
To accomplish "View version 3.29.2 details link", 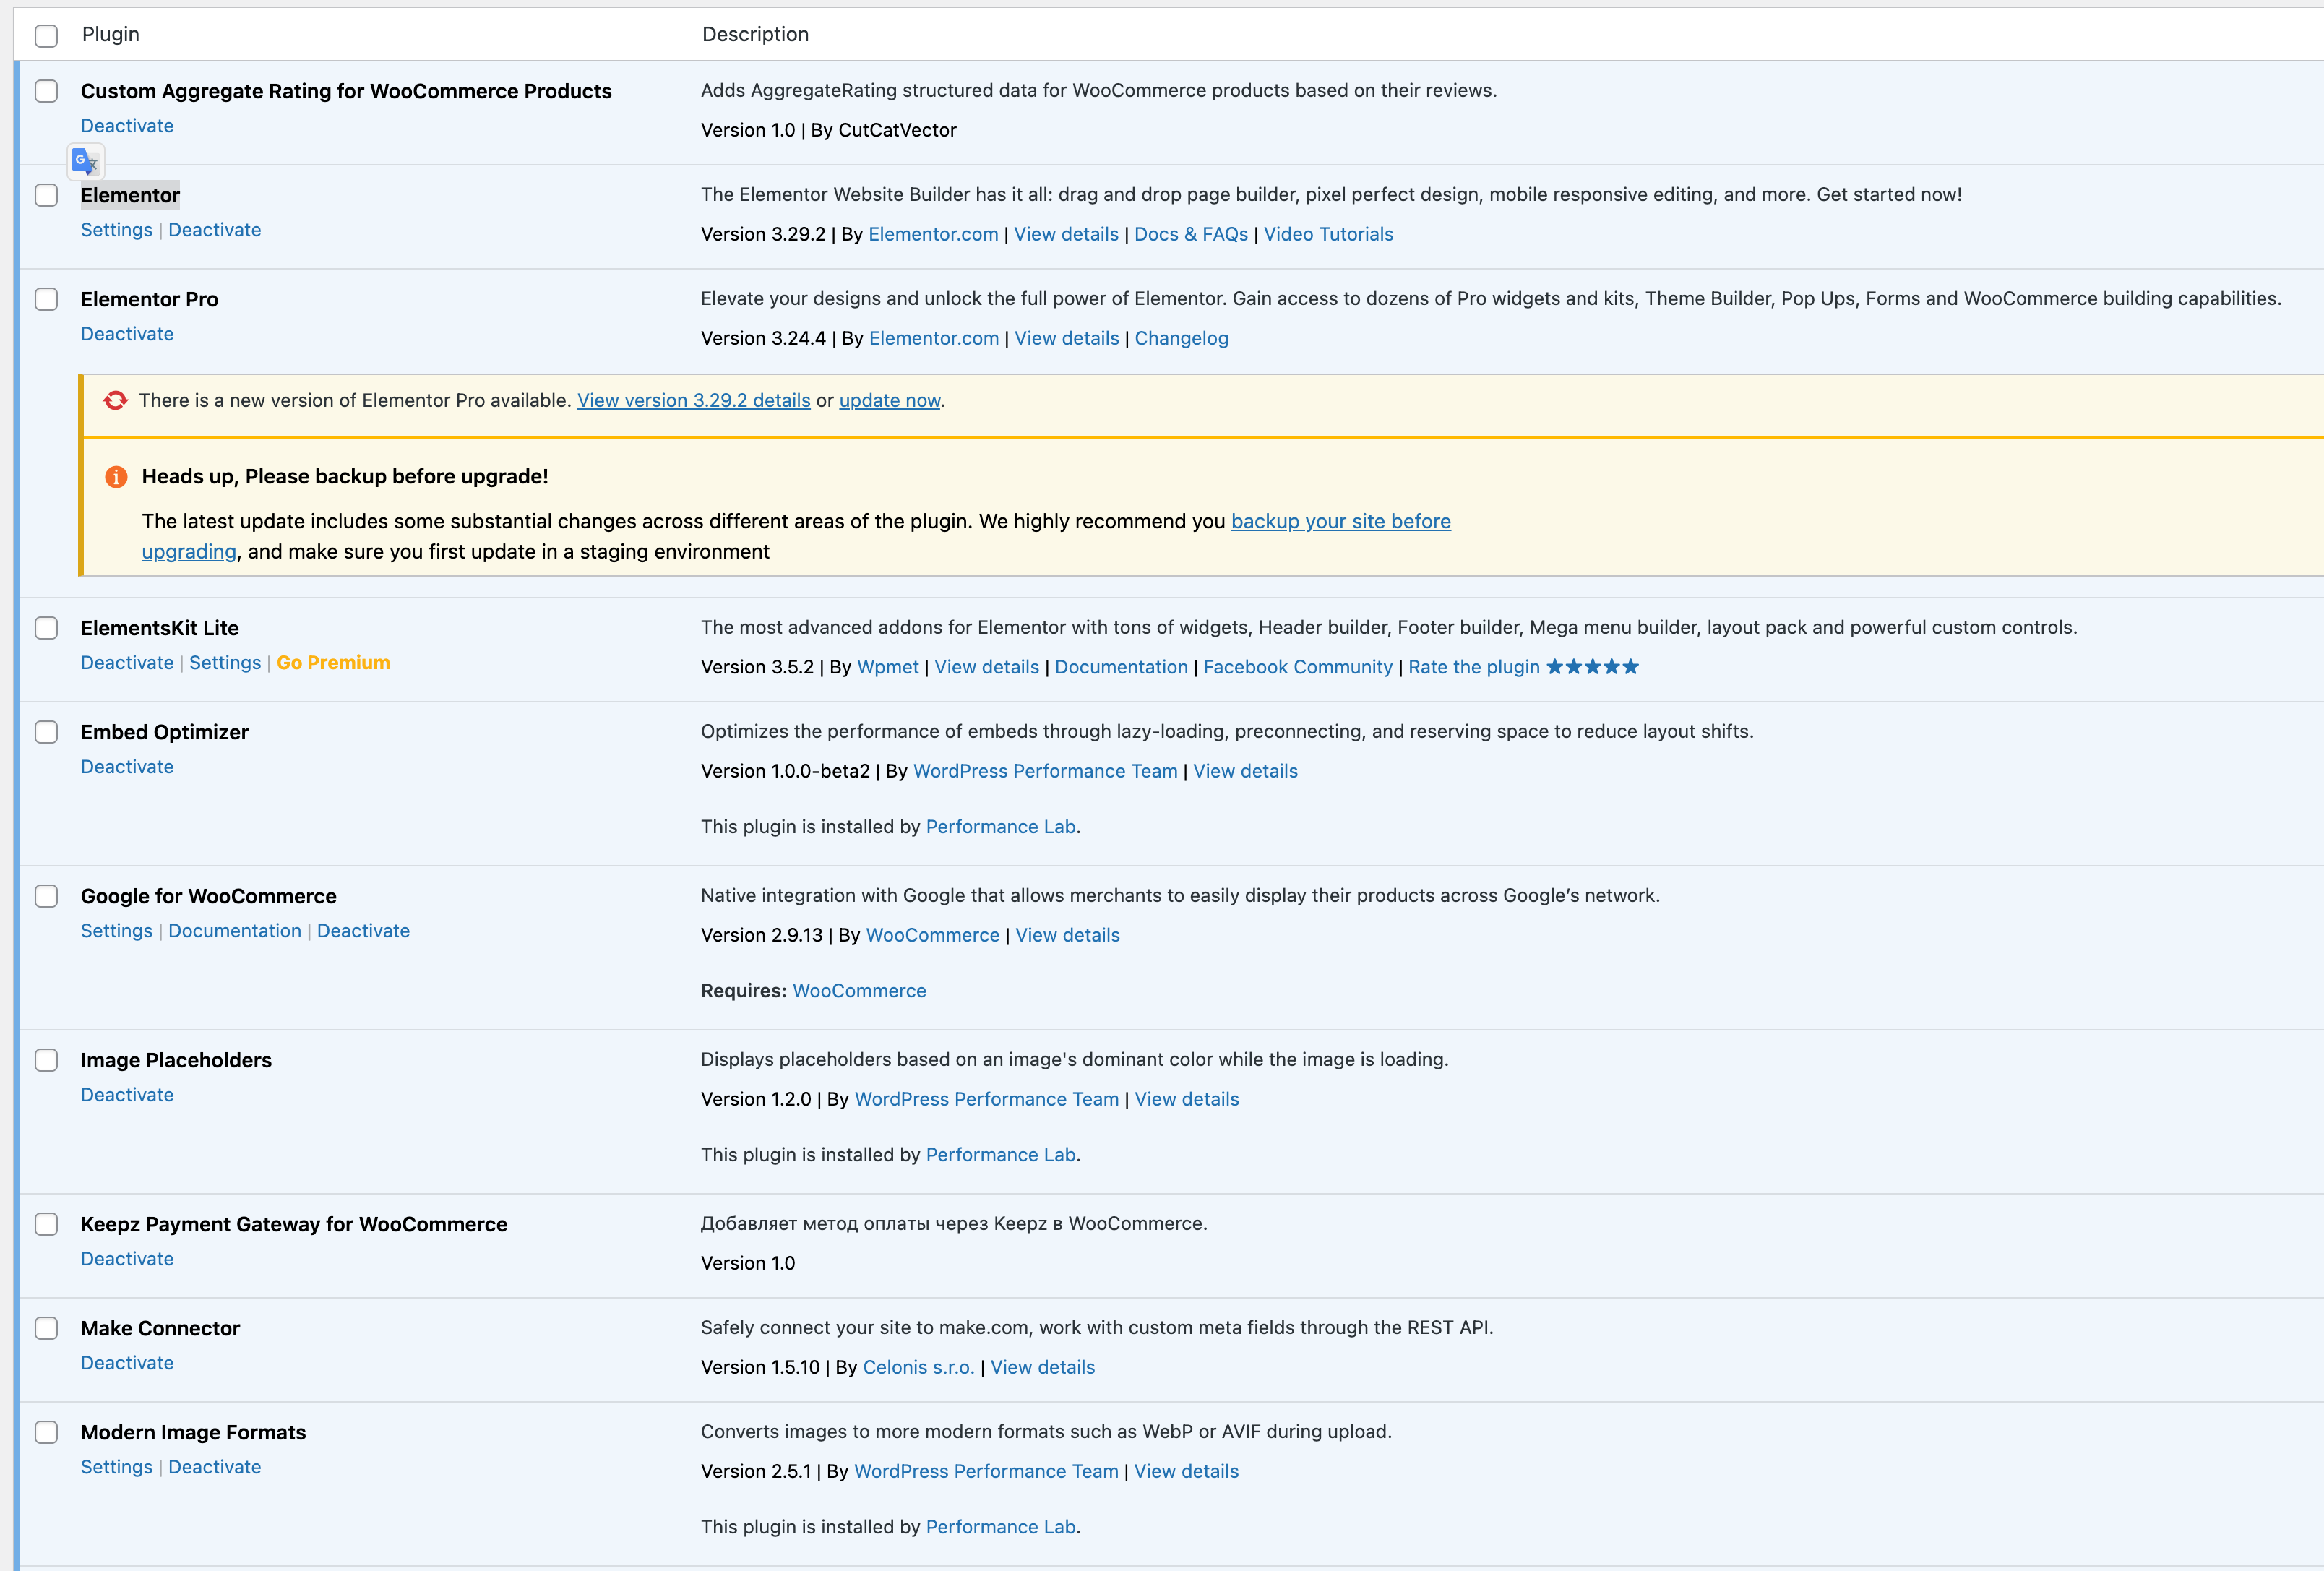I will 693,400.
